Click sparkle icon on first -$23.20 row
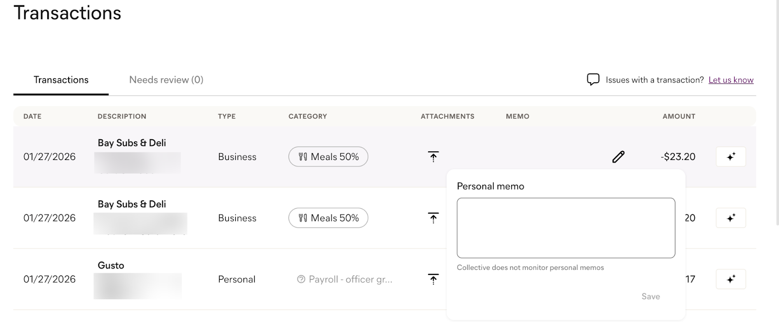This screenshot has height=322, width=779. click(x=731, y=157)
